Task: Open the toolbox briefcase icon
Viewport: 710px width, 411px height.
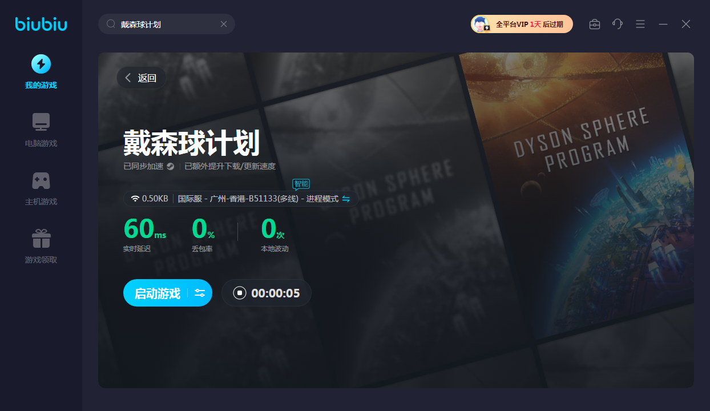Action: point(595,24)
